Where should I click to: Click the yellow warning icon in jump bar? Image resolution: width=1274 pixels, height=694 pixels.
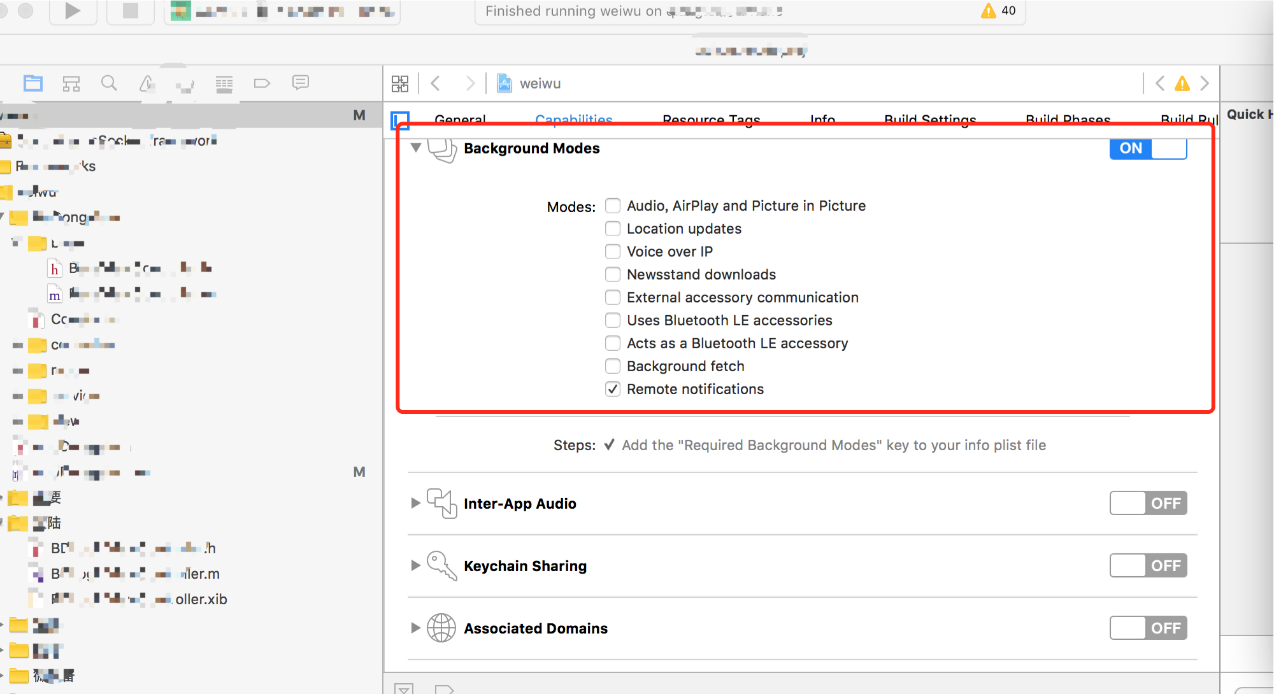click(1182, 83)
